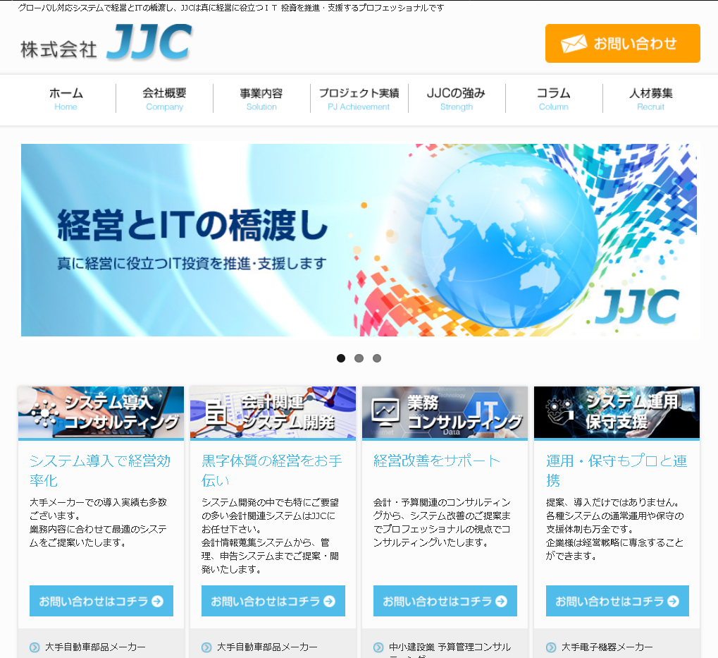Click the JJC company logo
The width and height of the screenshot is (718, 658).
(106, 43)
